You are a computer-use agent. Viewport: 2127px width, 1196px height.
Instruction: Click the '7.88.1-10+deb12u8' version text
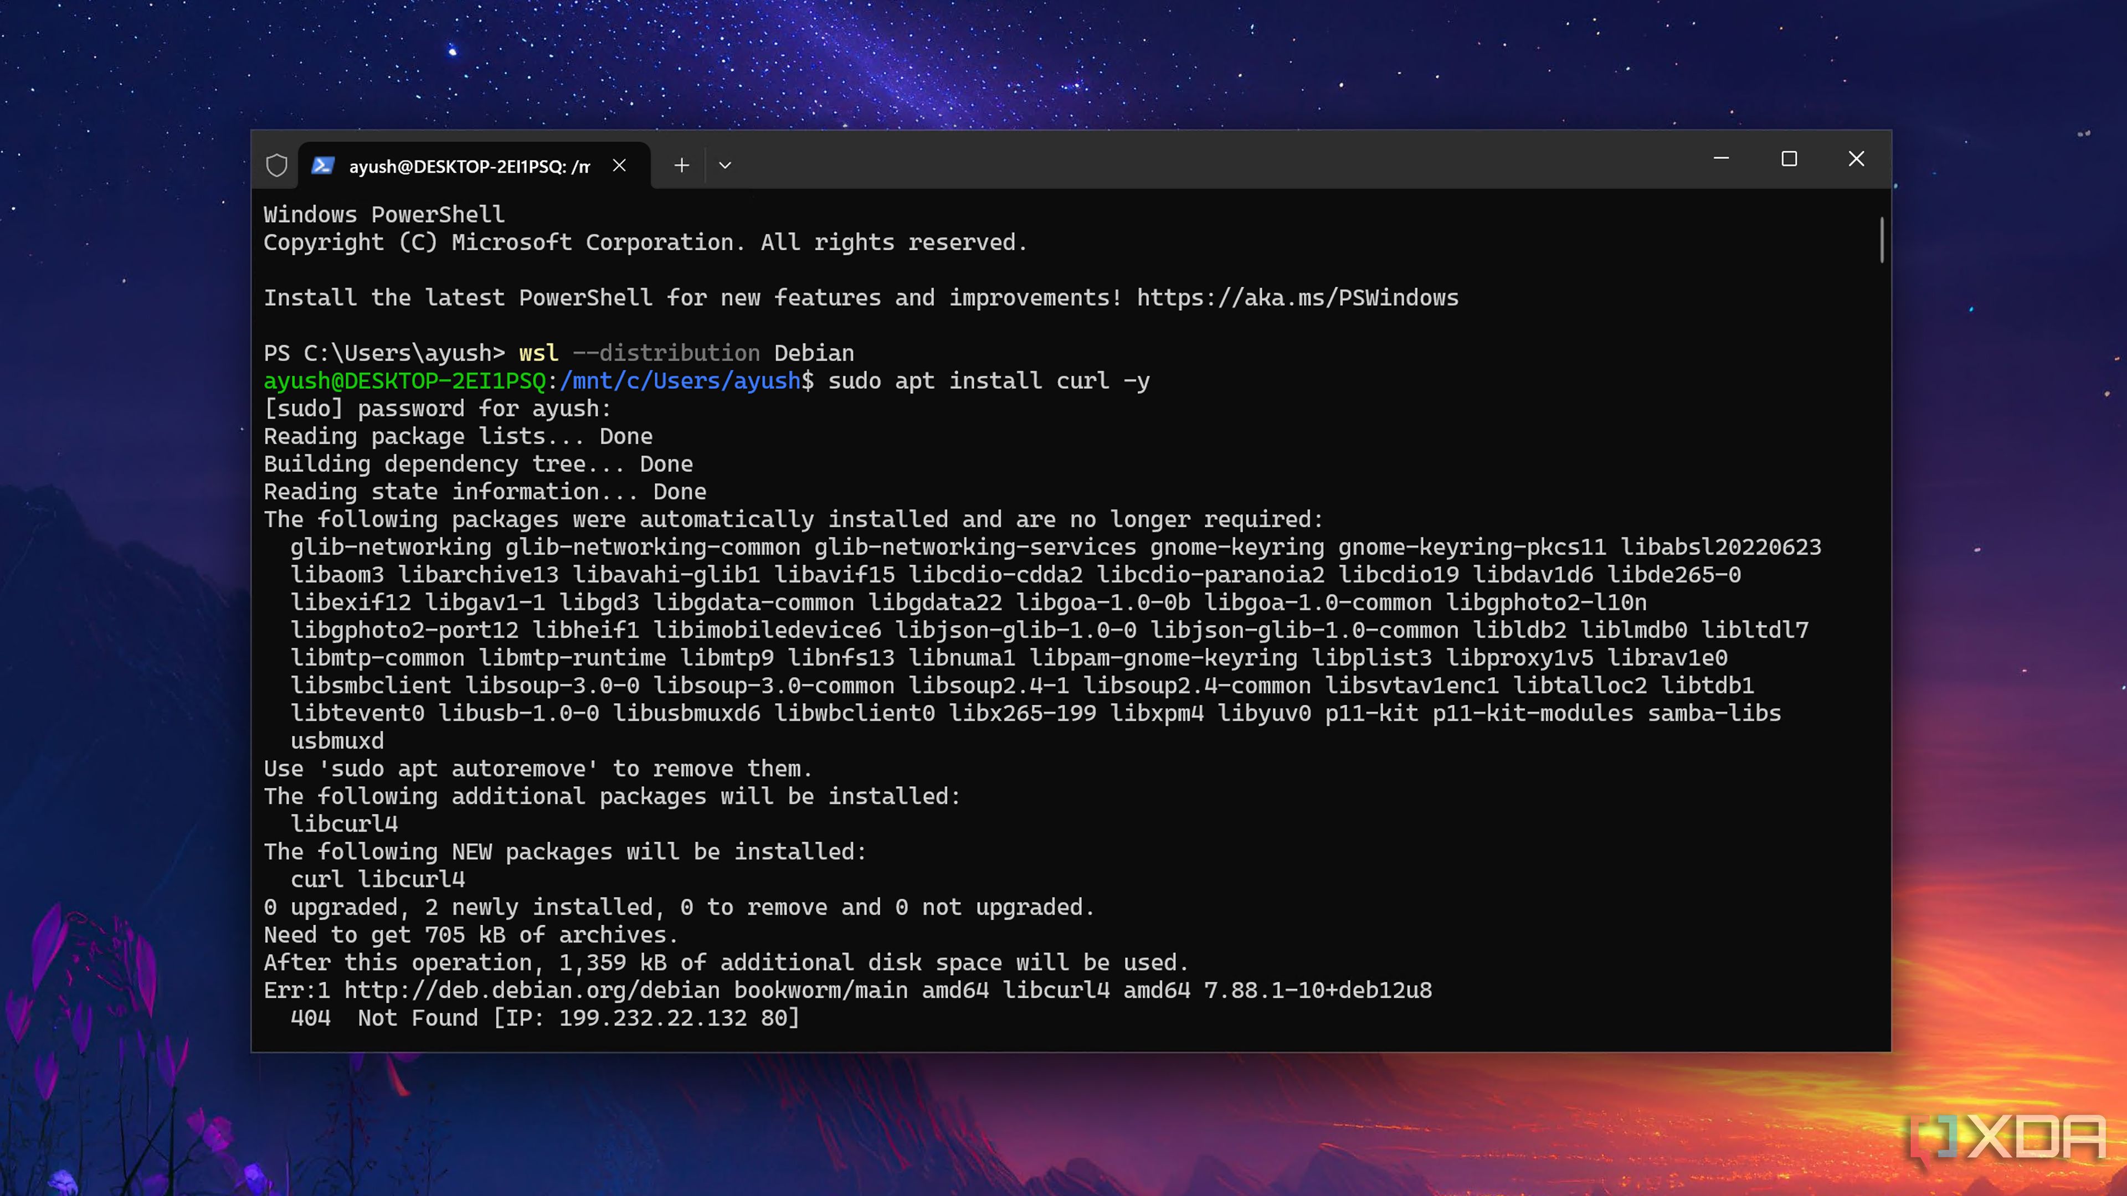point(1318,991)
